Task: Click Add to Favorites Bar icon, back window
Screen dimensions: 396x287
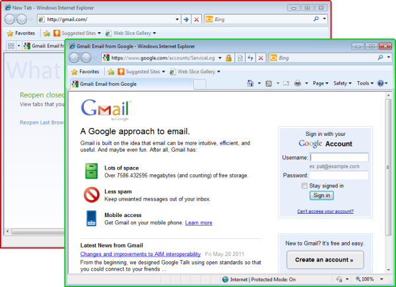Action: 47,34
